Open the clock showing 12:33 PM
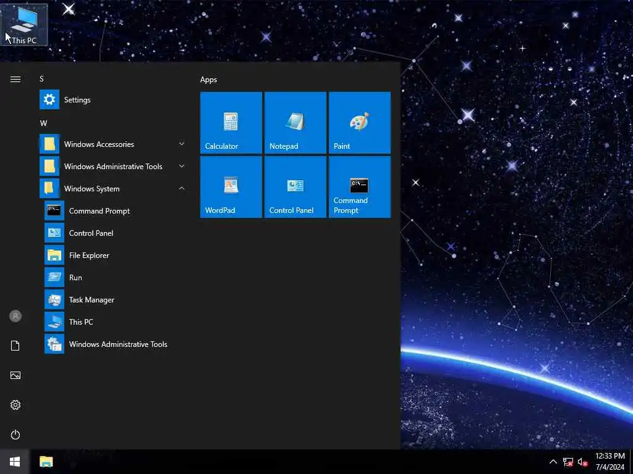The width and height of the screenshot is (633, 474). (610, 456)
